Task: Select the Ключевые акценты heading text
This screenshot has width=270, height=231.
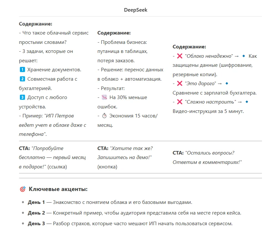Action: pos(58,189)
